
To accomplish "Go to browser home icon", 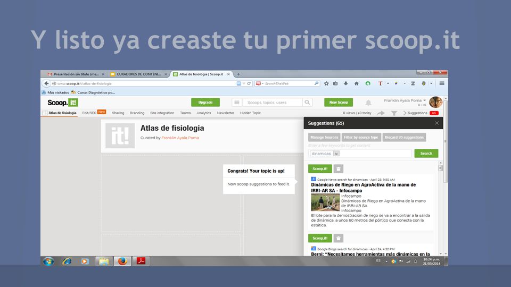I will pos(357,83).
